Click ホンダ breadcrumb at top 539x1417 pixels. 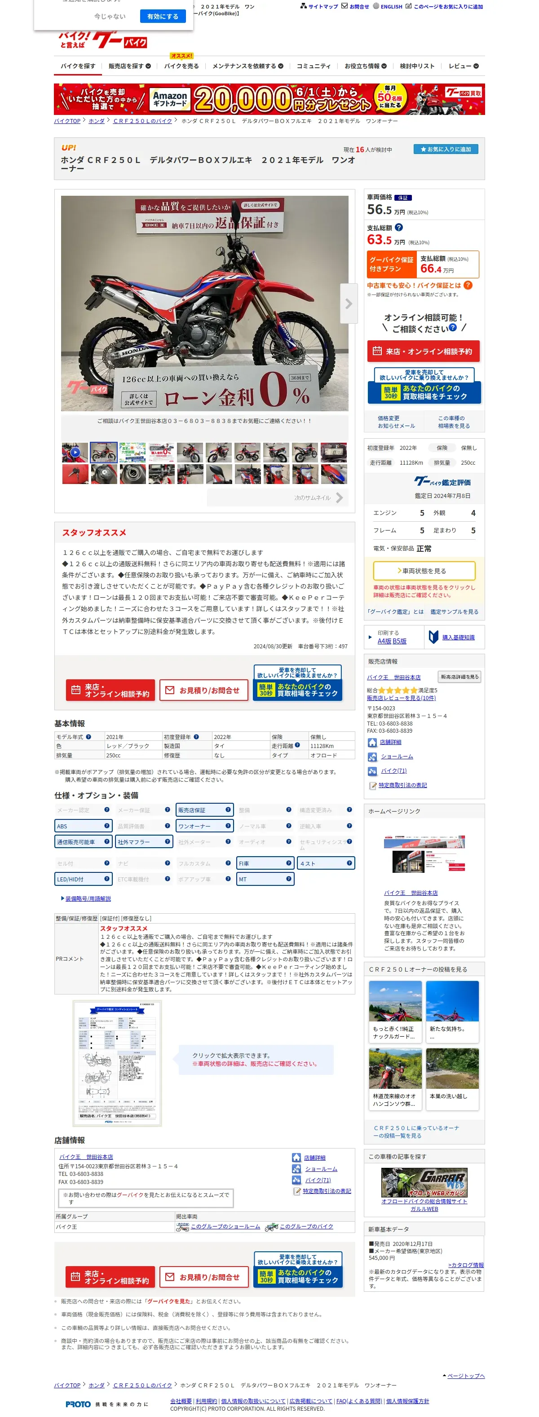97,120
